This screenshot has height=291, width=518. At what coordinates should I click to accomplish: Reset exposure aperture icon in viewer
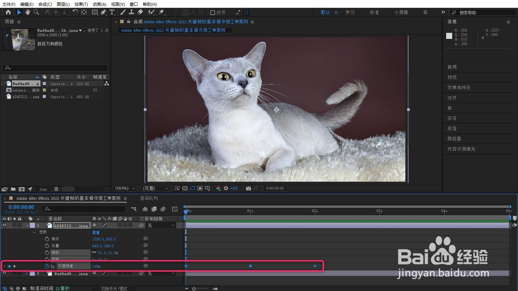226,188
